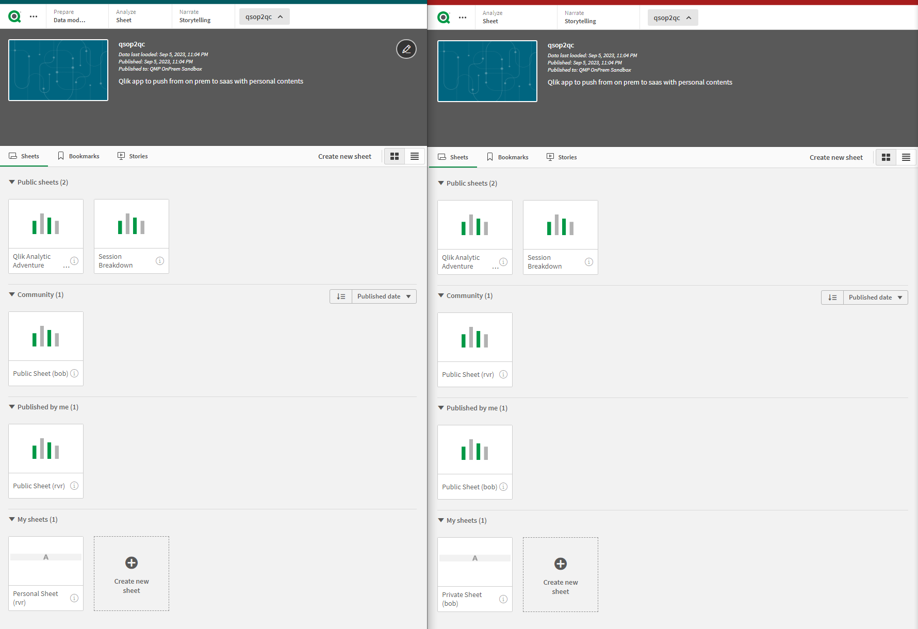Show info for left Qlik Analytic Adventure sheet

(x=74, y=261)
